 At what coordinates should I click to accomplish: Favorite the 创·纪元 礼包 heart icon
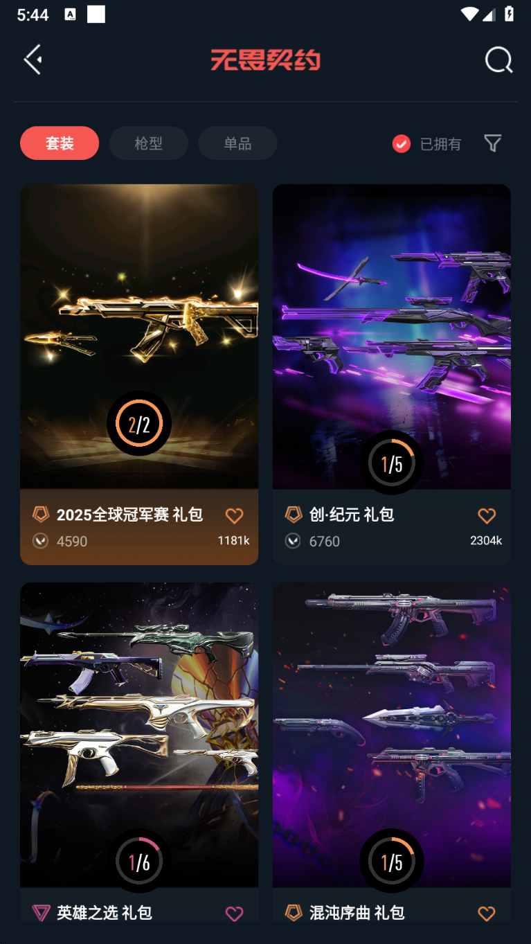[x=487, y=515]
